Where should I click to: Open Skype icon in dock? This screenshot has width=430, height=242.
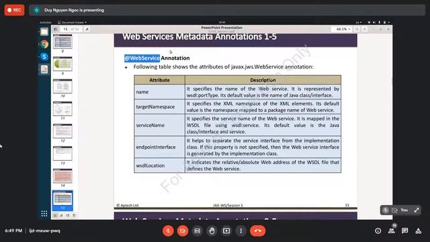(x=44, y=56)
